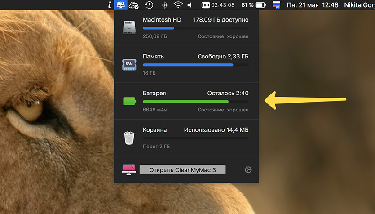
Task: Click the Память label
Action: click(153, 57)
